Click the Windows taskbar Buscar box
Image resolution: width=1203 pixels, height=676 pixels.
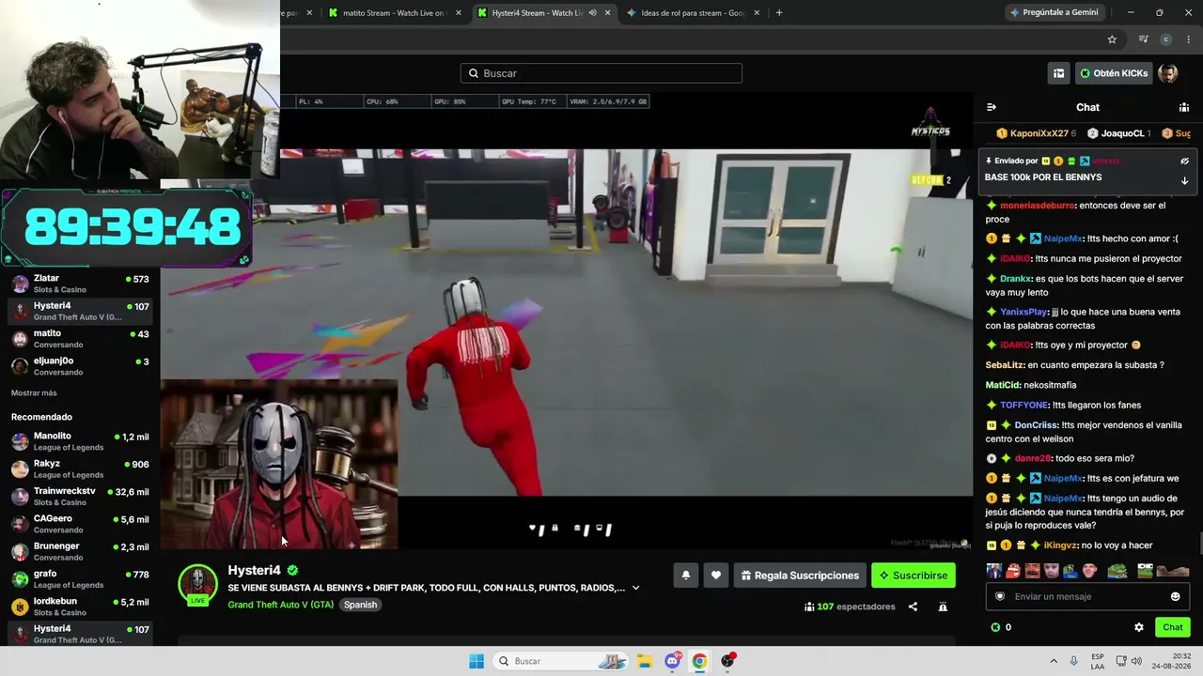[563, 661]
